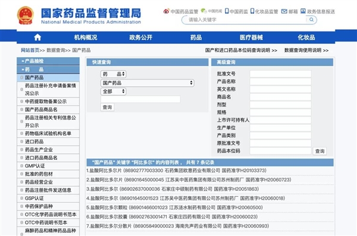Viewport: 357px width, 236px height.
Task: Focus the 上市许可持有人 input field
Action: pos(280,120)
